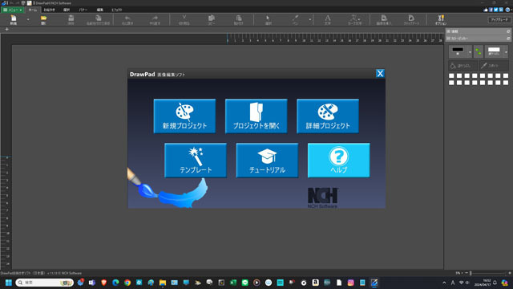
Task: Click the Redo toolbar icon
Action: [x=155, y=19]
